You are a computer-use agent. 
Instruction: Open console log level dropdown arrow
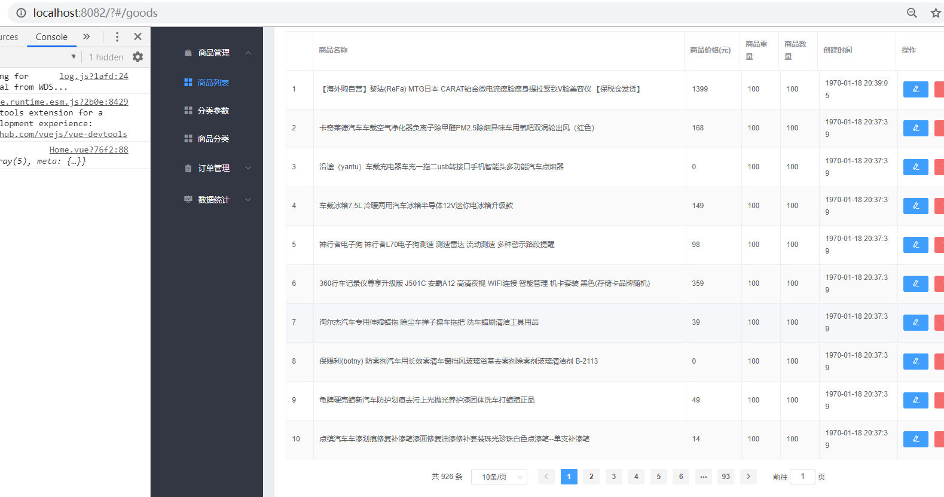point(74,57)
